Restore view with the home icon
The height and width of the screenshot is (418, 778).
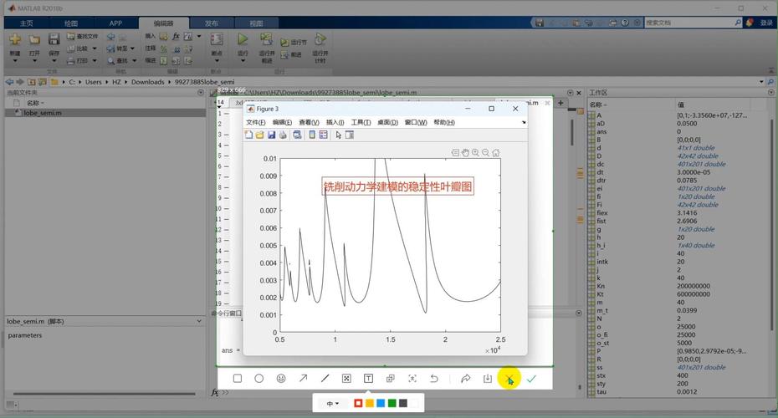pyautogui.click(x=495, y=153)
